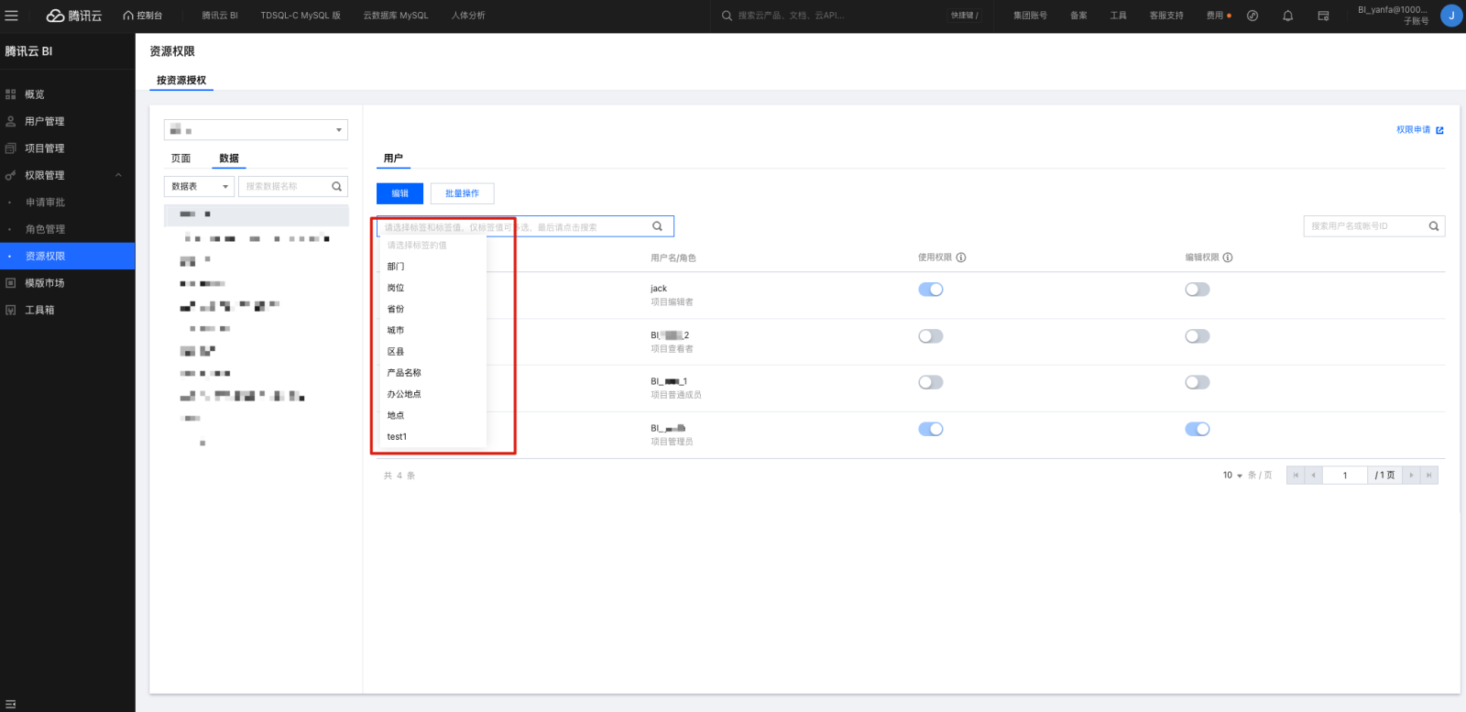Click the magnifier in the tag filter box
Viewport: 1466px width, 712px height.
coord(657,226)
